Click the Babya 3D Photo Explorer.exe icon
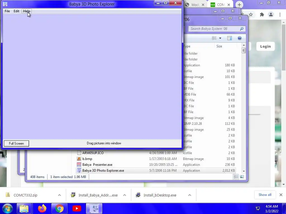Image resolution: width=286 pixels, height=214 pixels. pos(79,171)
